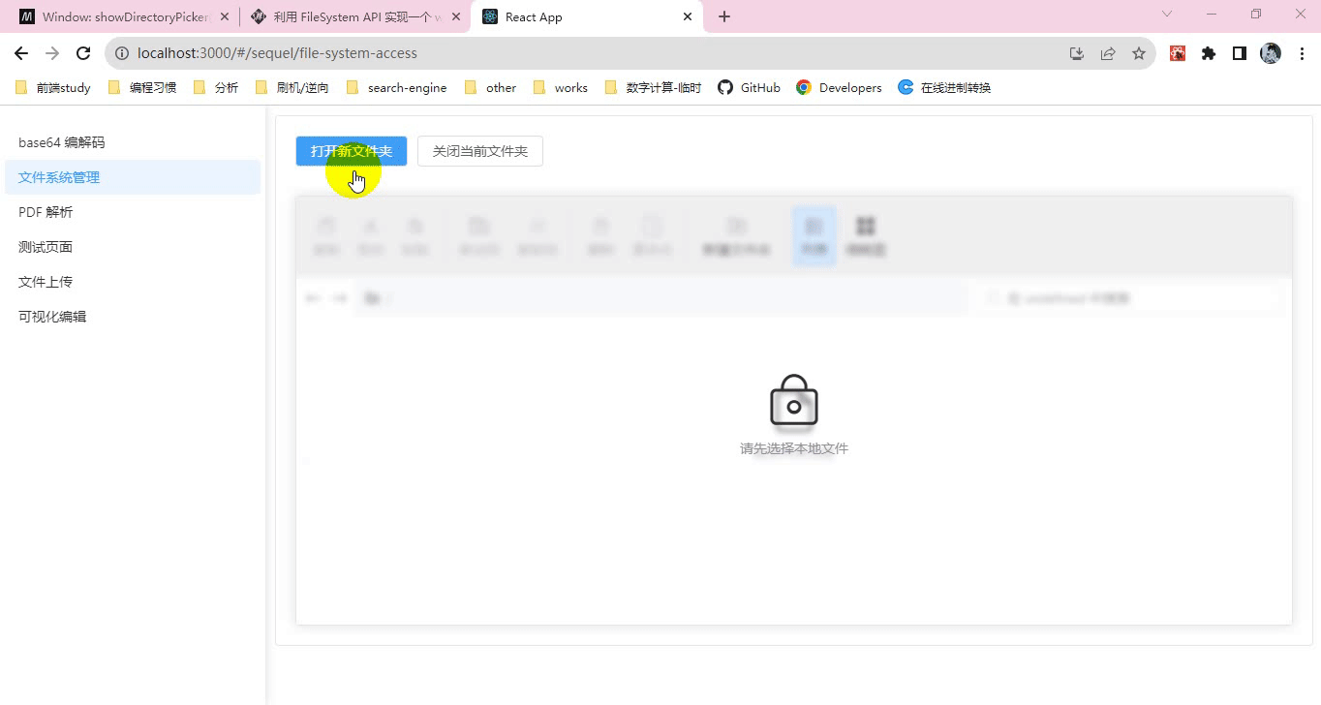
Task: Open GitHub from the bookmarks bar
Action: pos(748,87)
